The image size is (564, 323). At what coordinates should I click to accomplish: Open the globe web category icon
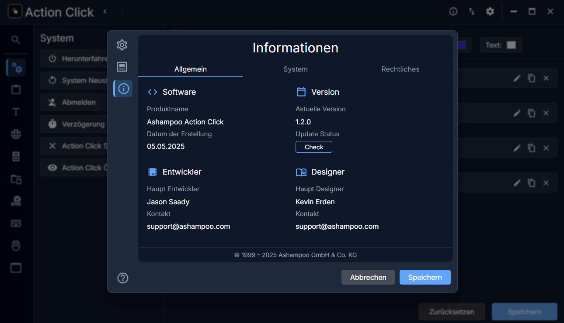pyautogui.click(x=16, y=134)
